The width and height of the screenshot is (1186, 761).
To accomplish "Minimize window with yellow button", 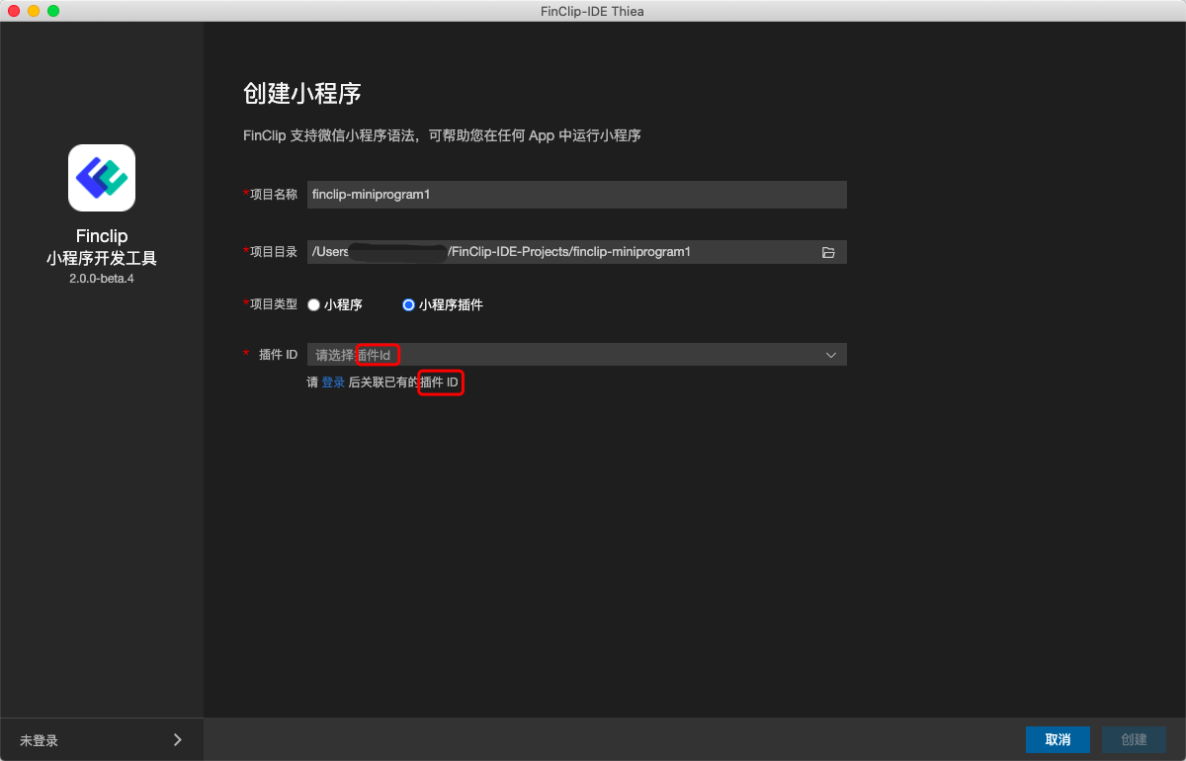I will tap(34, 11).
